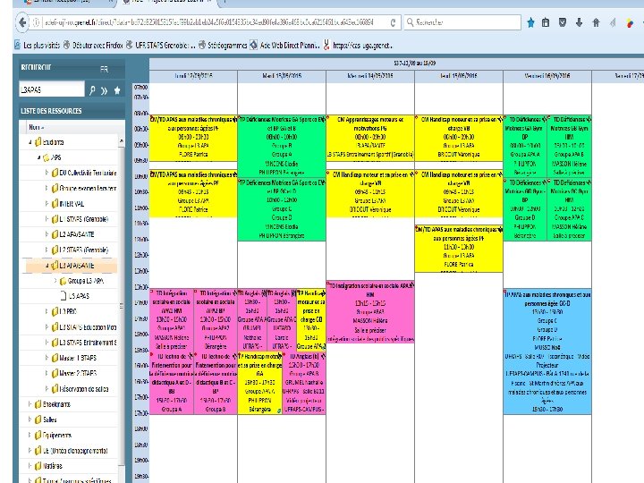The image size is (644, 483).
Task: Click the L3APAS document icon
Action: click(64, 296)
